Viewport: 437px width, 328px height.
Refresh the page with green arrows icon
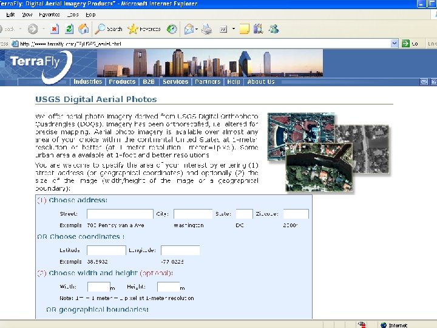point(69,29)
